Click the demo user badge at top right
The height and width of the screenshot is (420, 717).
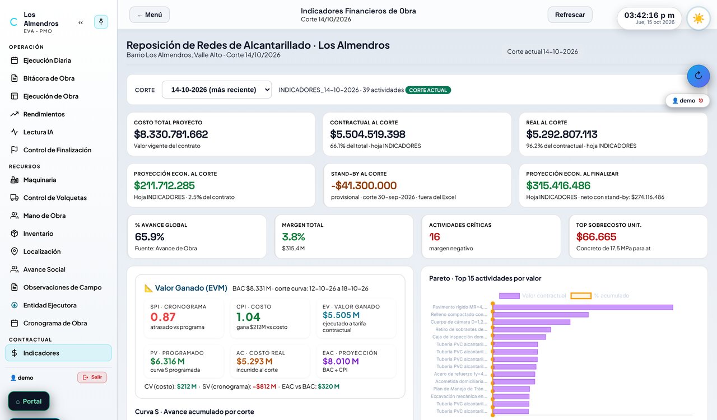point(687,101)
